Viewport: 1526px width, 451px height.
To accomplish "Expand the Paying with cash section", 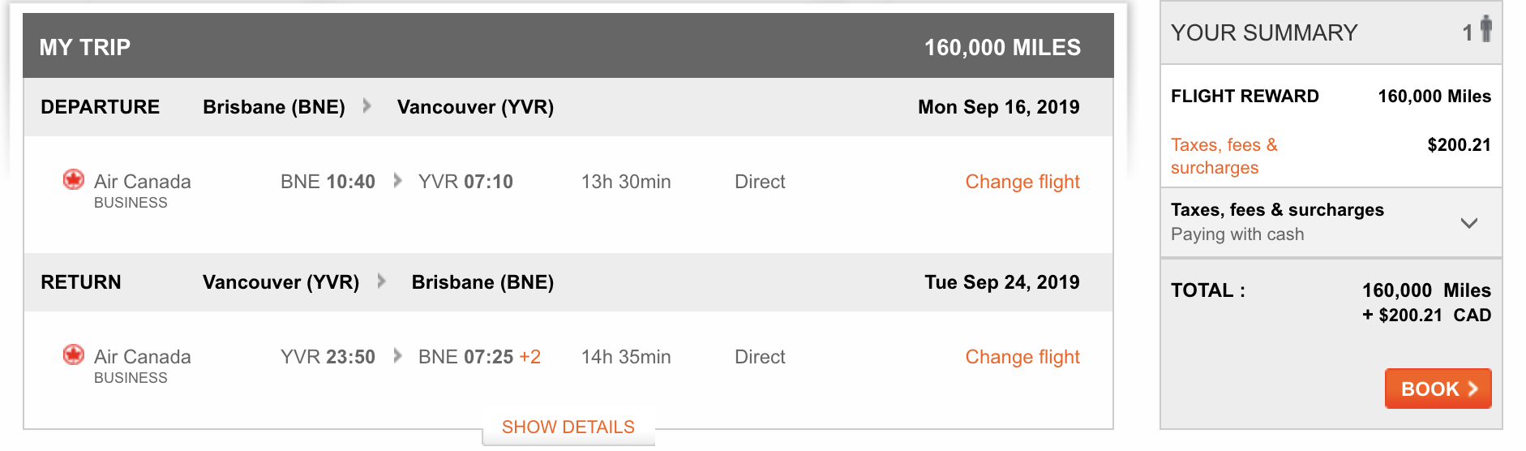I will [1331, 222].
